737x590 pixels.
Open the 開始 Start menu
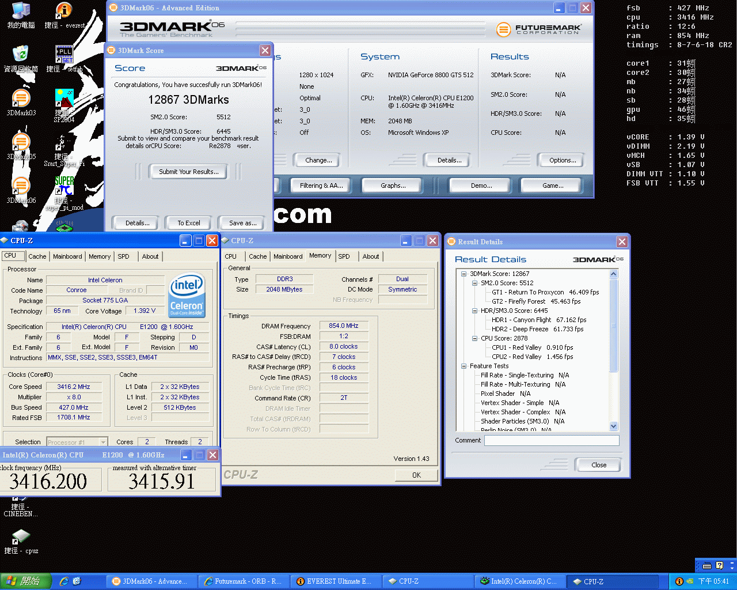[x=25, y=581]
